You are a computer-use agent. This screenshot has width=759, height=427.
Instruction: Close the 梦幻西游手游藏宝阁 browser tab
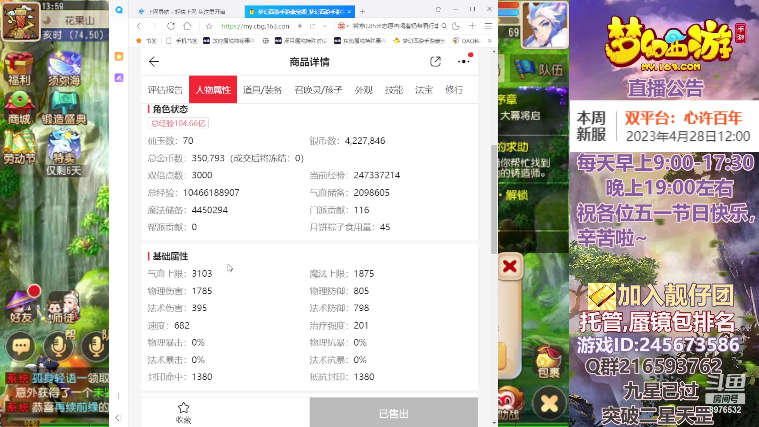349,12
